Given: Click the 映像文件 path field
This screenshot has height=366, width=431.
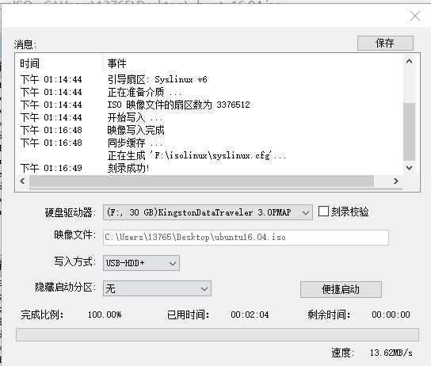Looking at the screenshot, I should click(x=246, y=237).
